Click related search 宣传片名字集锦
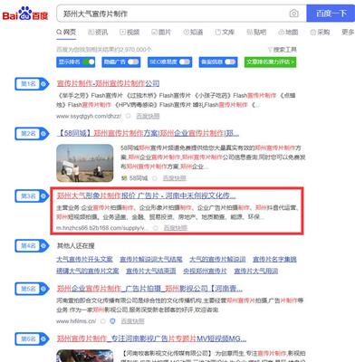The height and width of the screenshot is (362, 355). pos(274,259)
